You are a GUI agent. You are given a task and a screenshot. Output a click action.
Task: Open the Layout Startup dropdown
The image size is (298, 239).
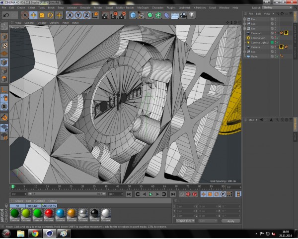(277, 7)
